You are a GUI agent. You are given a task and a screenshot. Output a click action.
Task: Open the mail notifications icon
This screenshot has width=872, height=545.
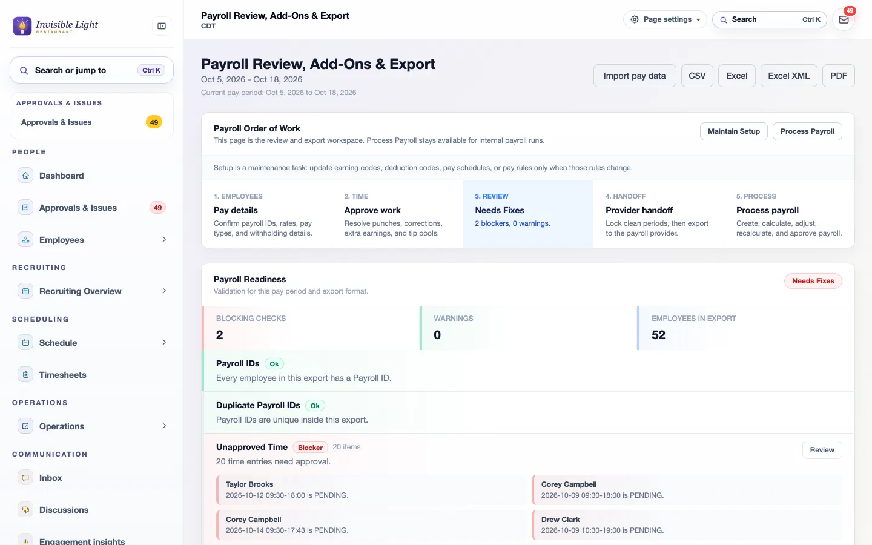[844, 19]
